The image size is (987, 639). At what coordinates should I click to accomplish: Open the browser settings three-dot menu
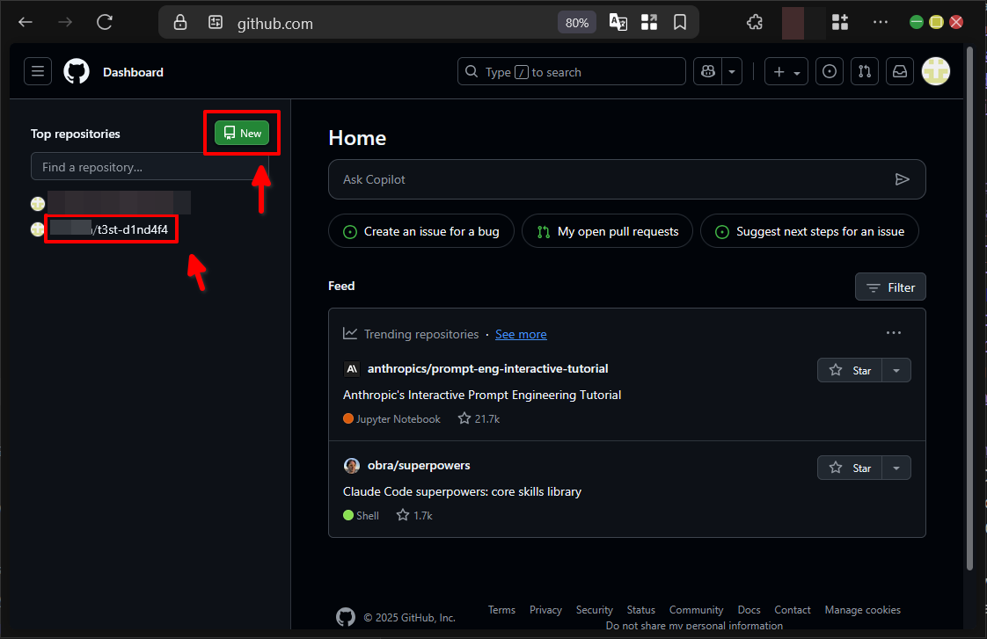point(880,21)
